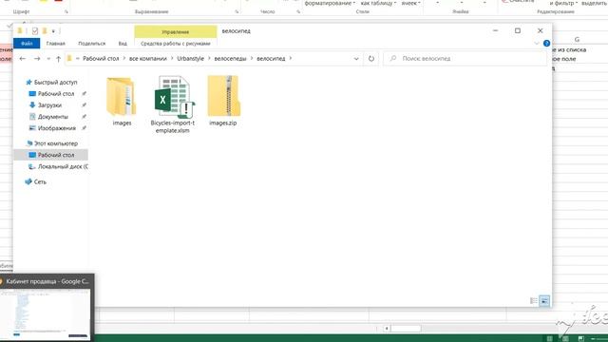
Task: Click the Properties quick access icon
Action: click(x=35, y=31)
